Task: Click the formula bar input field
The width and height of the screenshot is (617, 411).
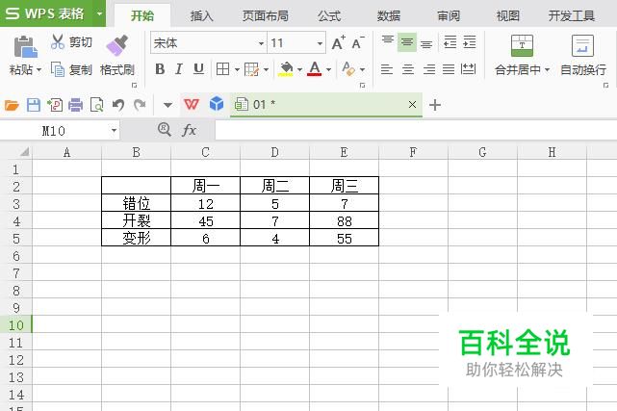Action: point(416,130)
